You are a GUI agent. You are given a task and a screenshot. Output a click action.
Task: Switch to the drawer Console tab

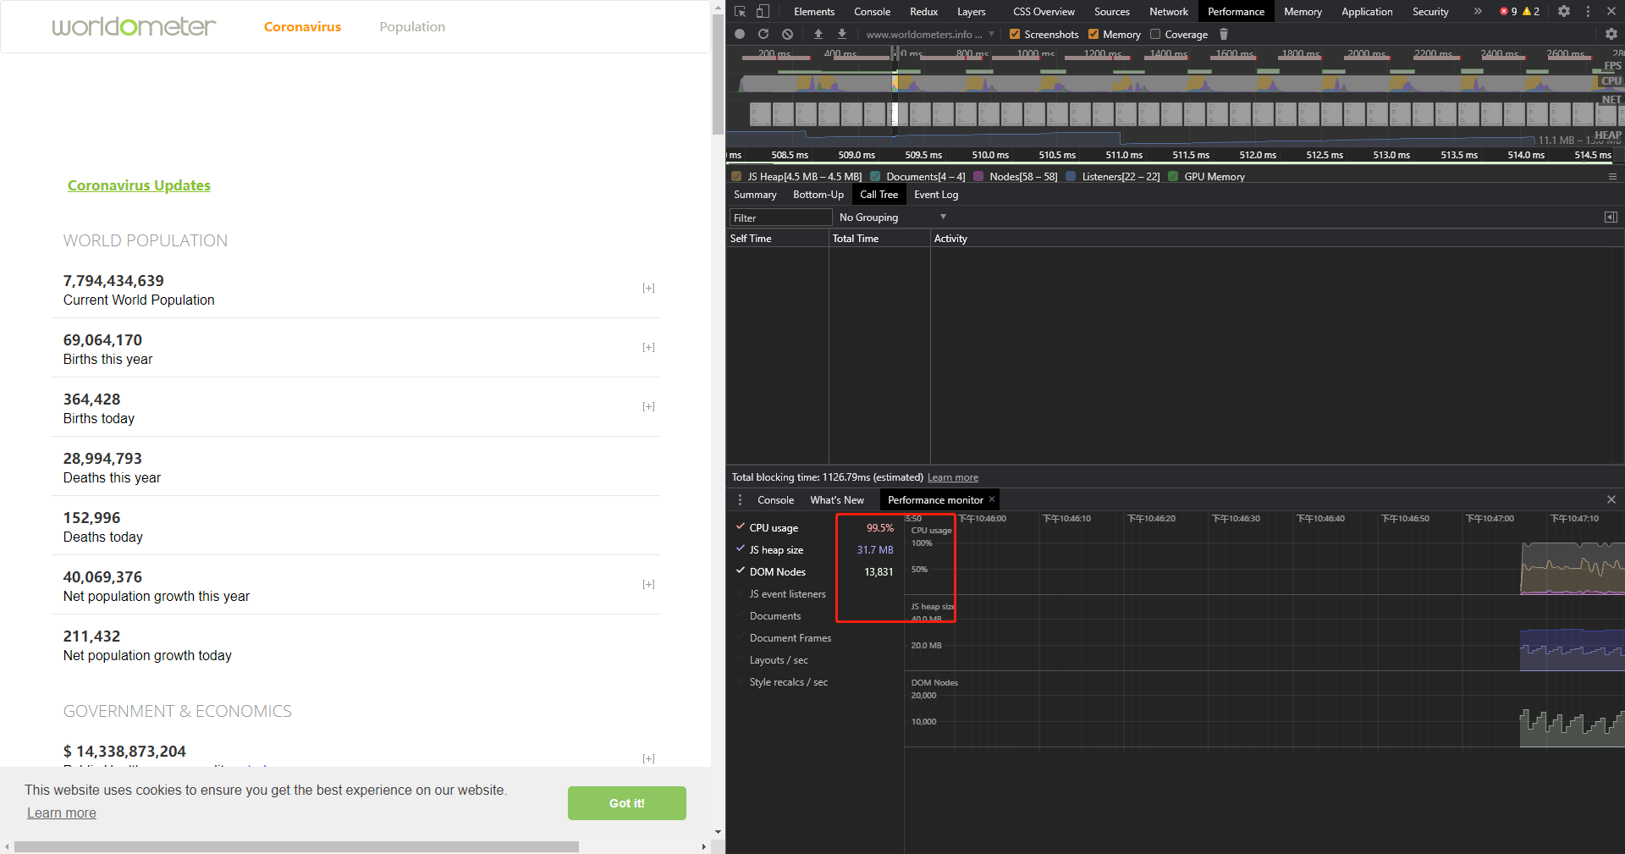pos(775,500)
